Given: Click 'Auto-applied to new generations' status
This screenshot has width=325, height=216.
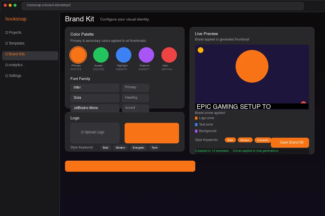Looking at the screenshot, I should coord(255,151).
